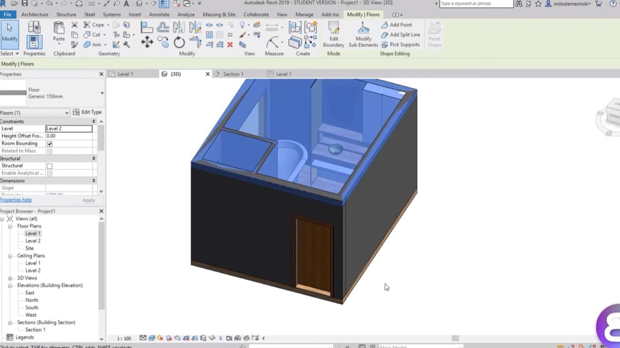Open the Properties help link

(x=16, y=200)
